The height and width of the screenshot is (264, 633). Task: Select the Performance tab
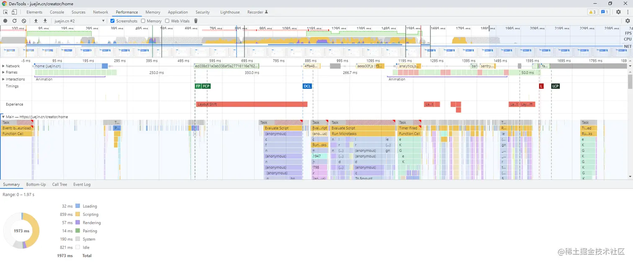(127, 12)
